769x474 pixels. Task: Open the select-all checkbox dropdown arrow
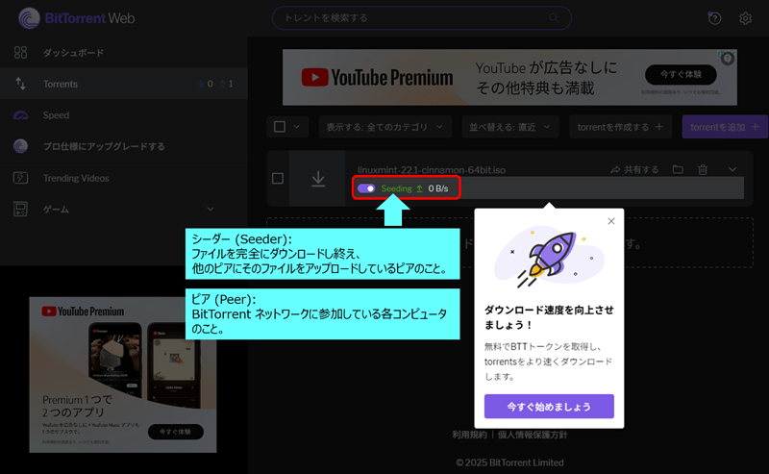[x=297, y=127]
